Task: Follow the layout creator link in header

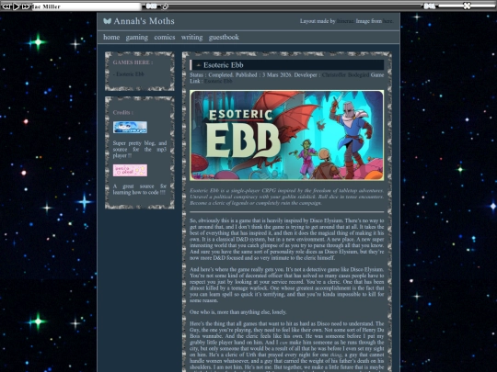Action: 345,21
